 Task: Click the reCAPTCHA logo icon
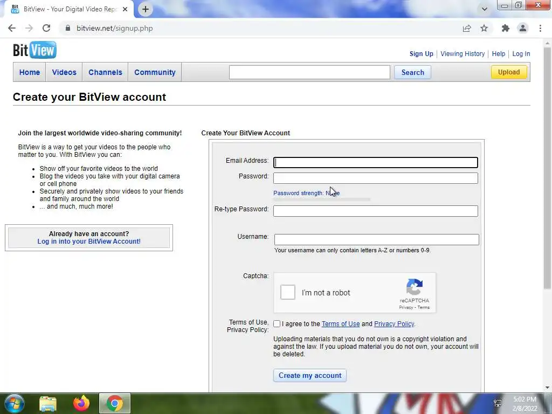[x=415, y=287]
